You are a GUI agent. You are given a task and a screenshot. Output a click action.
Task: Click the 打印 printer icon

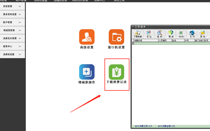pos(192,34)
